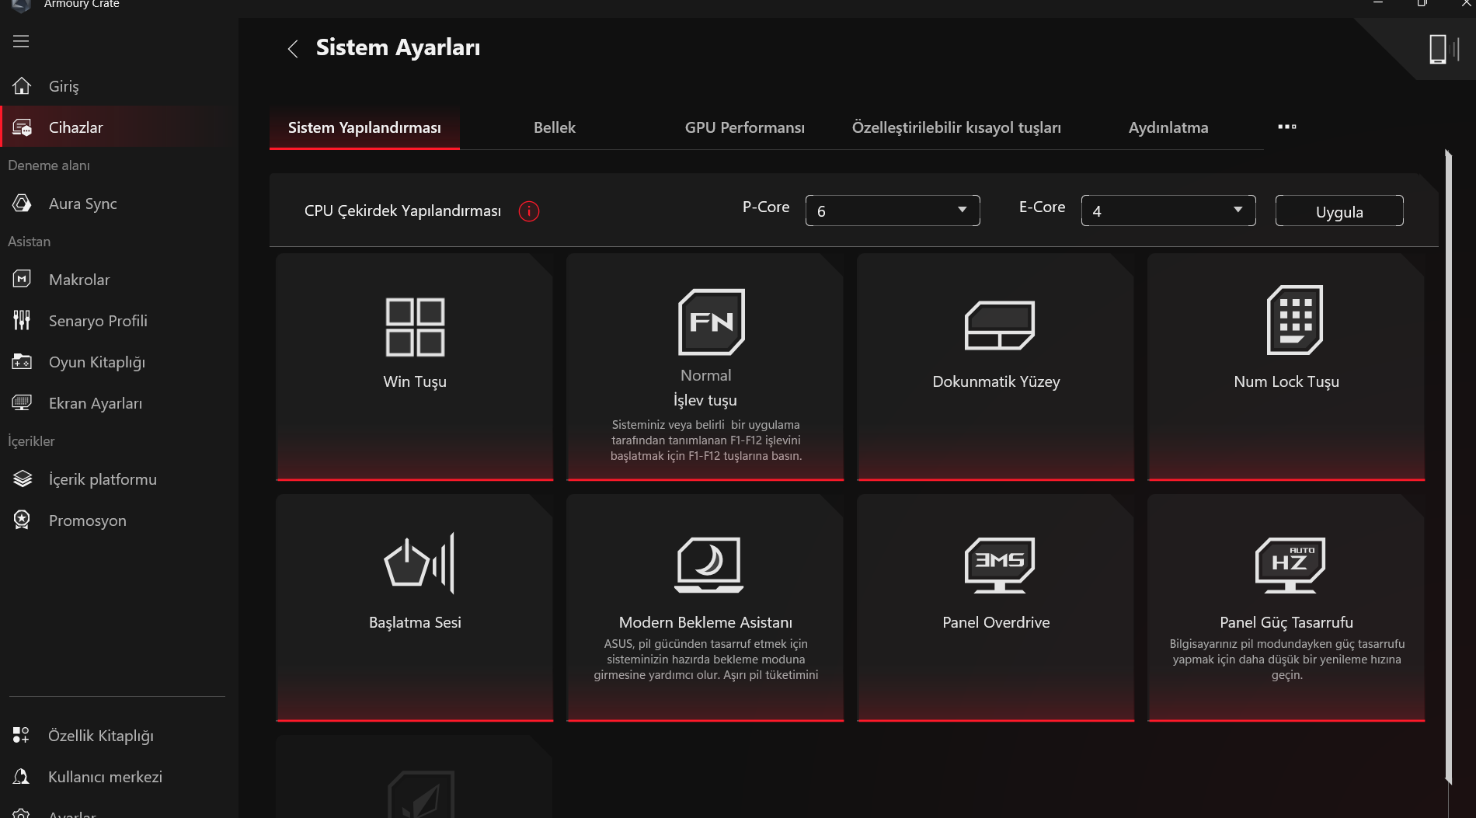Click the Sistem Ayarları page heading
The height and width of the screenshot is (818, 1476).
(398, 47)
